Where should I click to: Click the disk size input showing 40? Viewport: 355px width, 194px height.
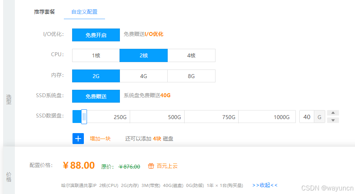(x=307, y=117)
